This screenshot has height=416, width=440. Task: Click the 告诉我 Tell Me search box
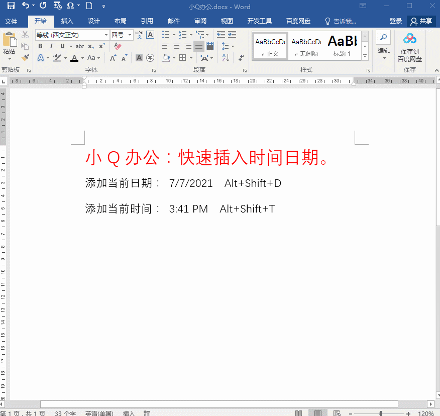341,21
